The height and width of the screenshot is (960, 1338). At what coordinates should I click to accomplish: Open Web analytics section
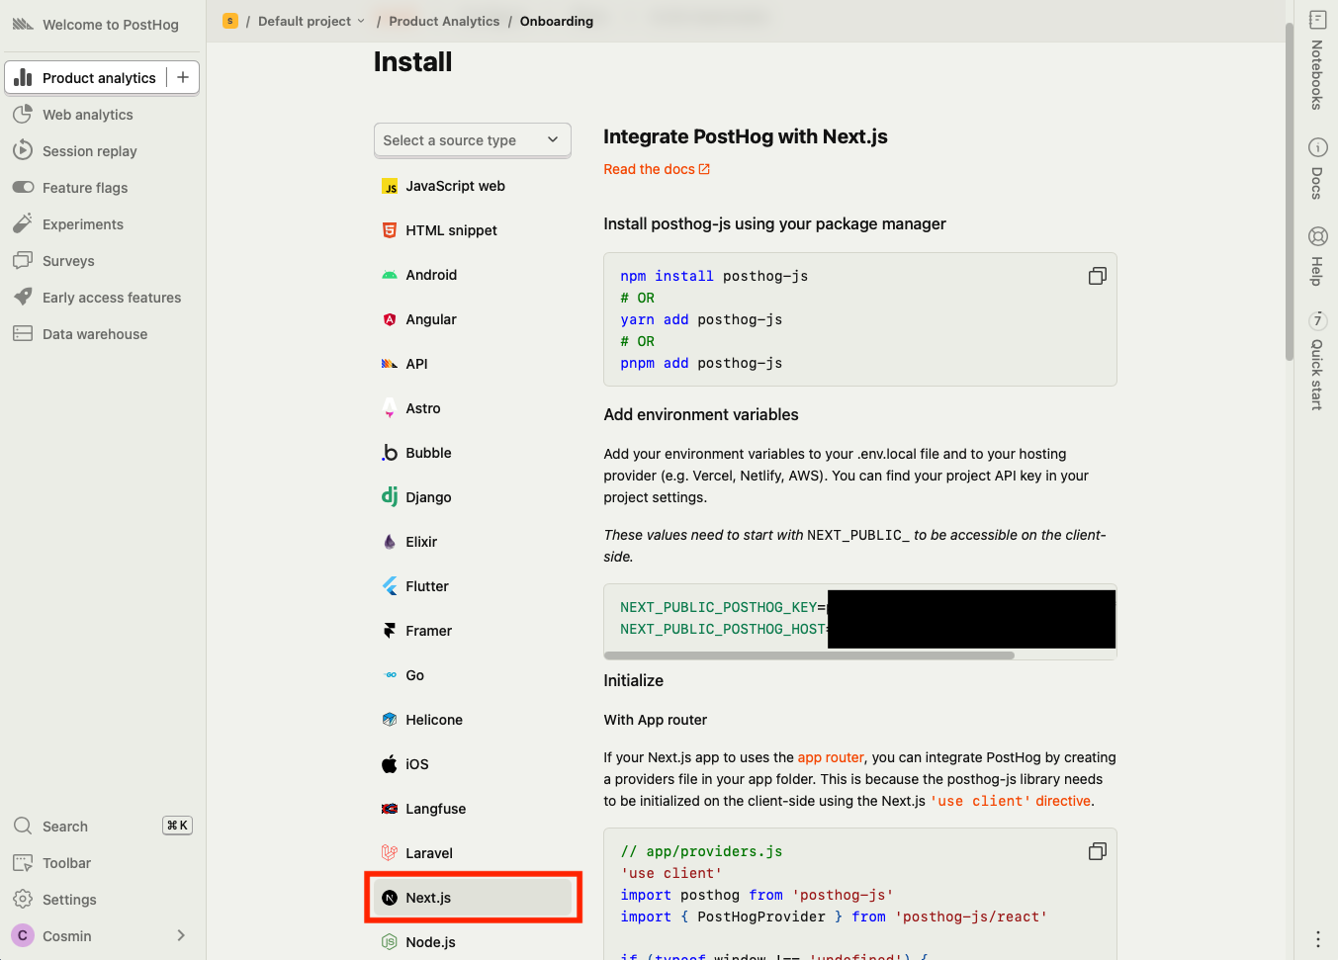103,115
